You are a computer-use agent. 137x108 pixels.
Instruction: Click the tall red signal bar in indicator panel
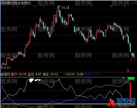[x=130, y=93]
